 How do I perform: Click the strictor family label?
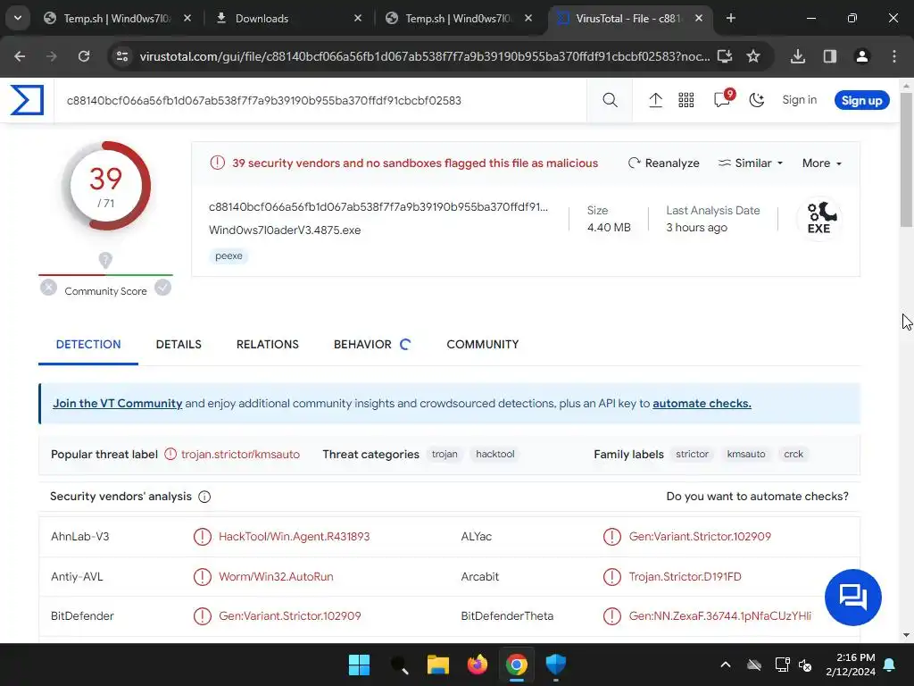(x=692, y=454)
